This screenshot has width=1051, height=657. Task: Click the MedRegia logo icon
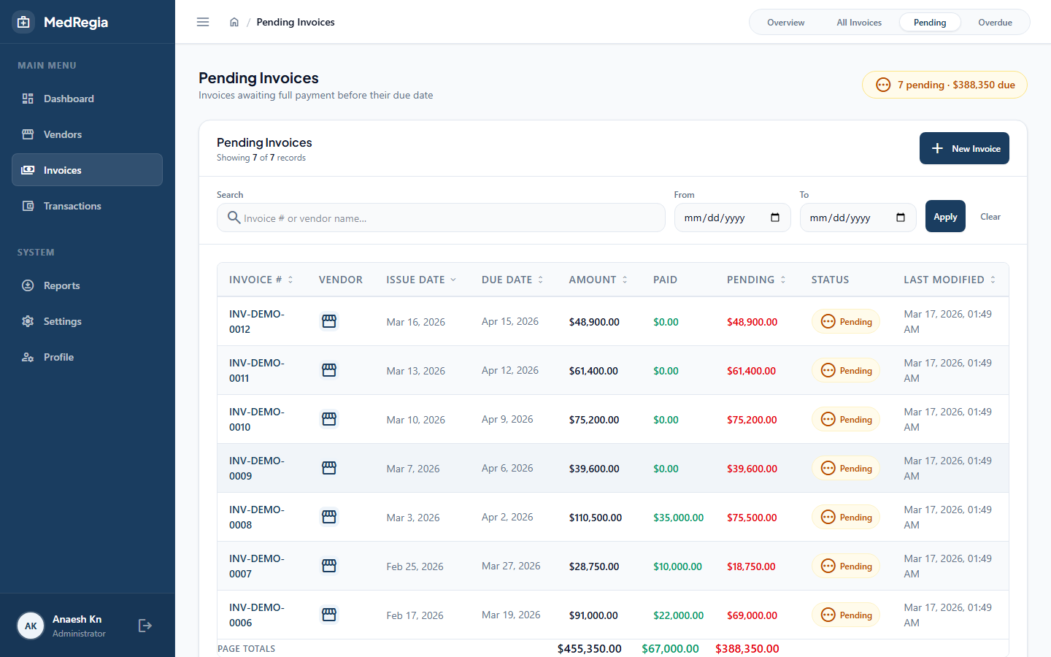[x=23, y=22]
